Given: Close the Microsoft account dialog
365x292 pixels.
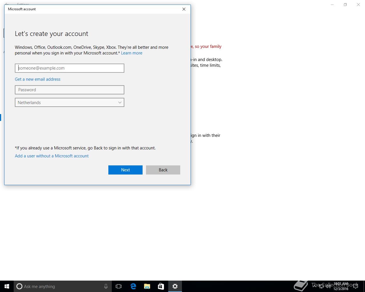Looking at the screenshot, I should pos(184,9).
